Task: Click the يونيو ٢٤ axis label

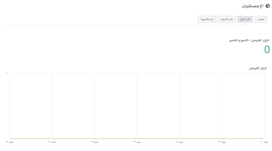Action: tap(9, 142)
